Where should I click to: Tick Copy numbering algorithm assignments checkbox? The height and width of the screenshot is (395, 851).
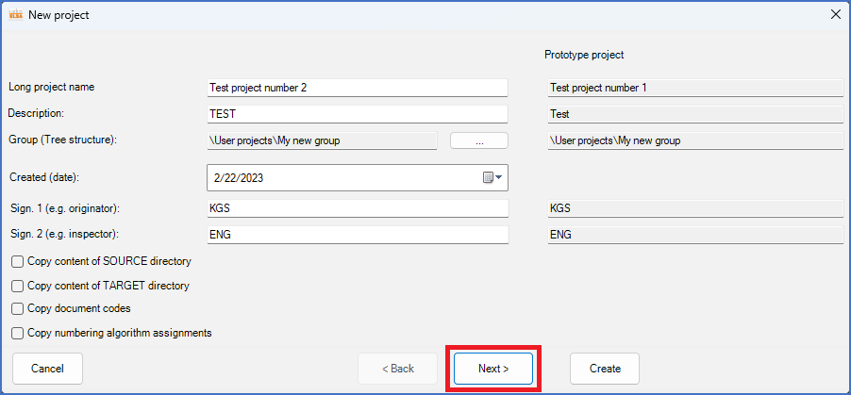point(17,333)
